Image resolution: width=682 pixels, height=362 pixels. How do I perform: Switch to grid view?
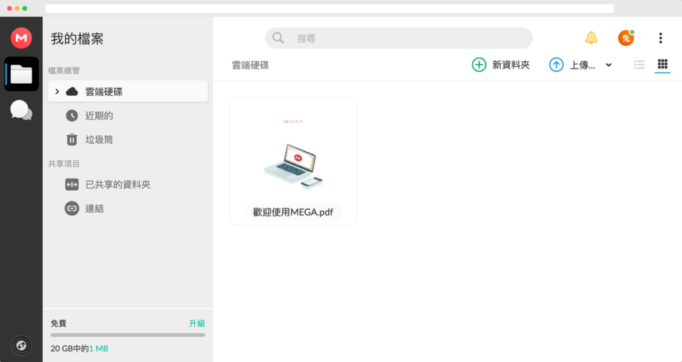coord(663,65)
